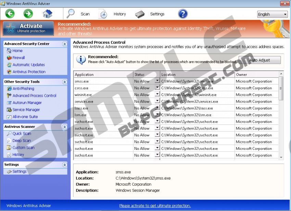Open status dropdown for lsm.exe
291x211 pixels.
coord(157,114)
